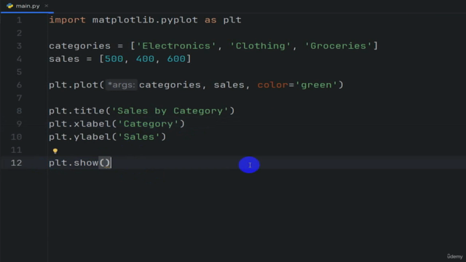Click the 'green' string on line 6
466x262 pixels.
(x=316, y=85)
